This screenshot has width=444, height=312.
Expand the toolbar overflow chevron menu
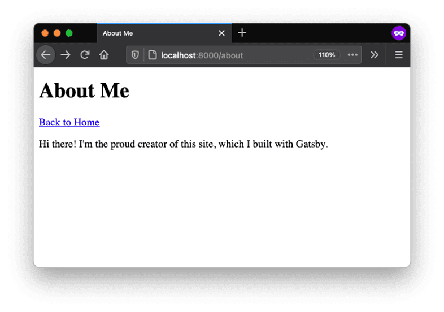374,55
